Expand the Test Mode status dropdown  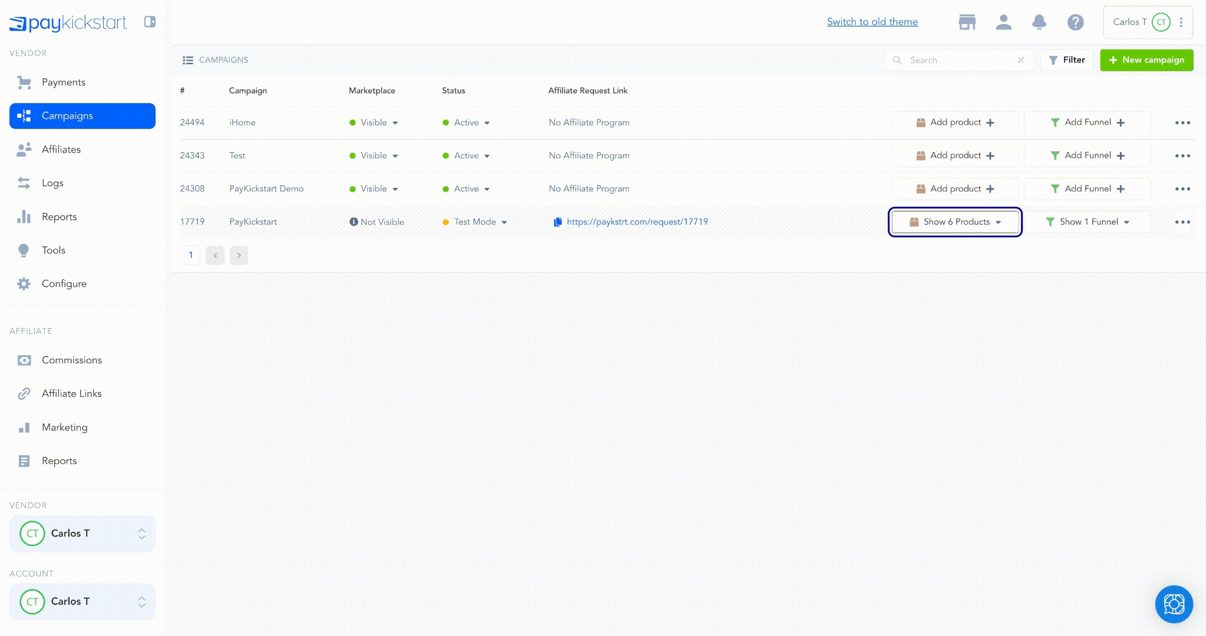[475, 222]
